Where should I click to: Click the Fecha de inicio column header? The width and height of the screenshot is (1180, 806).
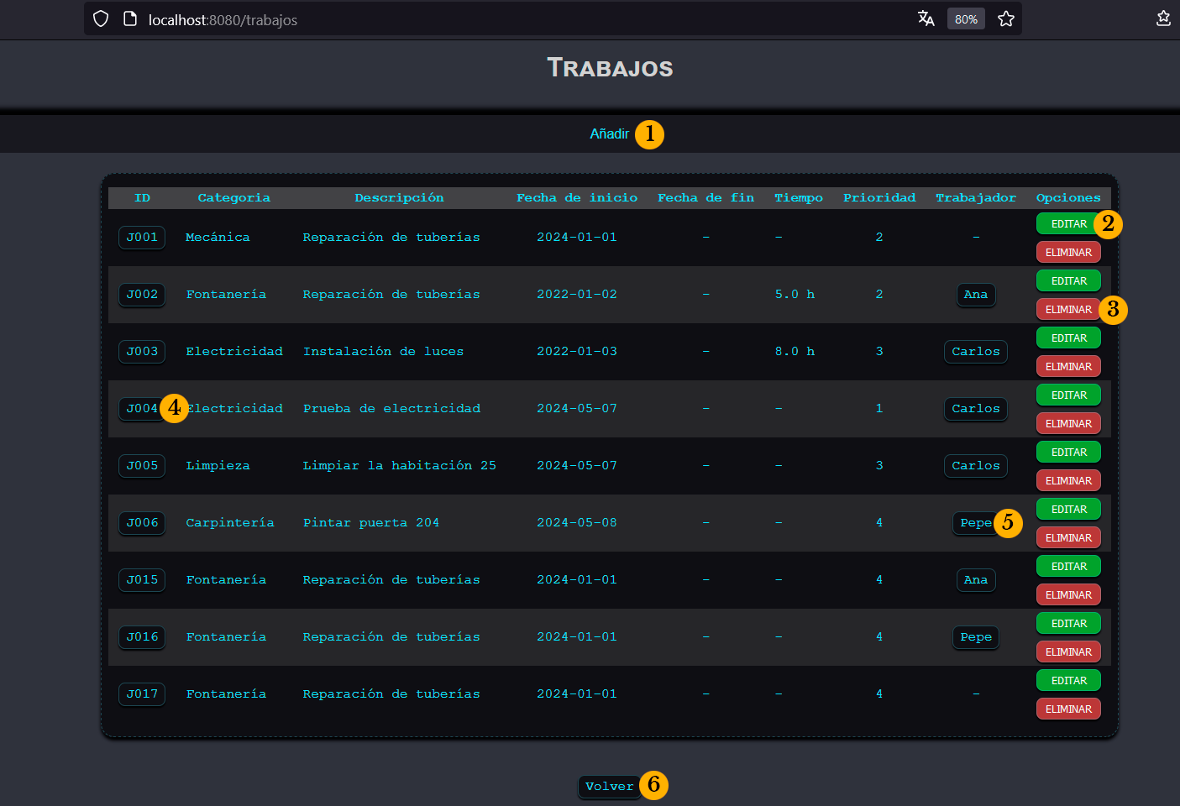(x=577, y=198)
